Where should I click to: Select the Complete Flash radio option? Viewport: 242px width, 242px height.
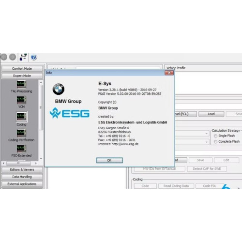pos(215,142)
